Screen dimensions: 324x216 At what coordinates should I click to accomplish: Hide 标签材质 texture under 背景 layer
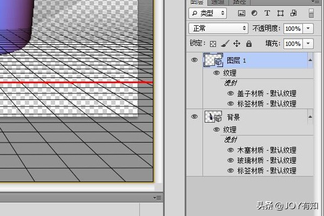tap(231, 171)
